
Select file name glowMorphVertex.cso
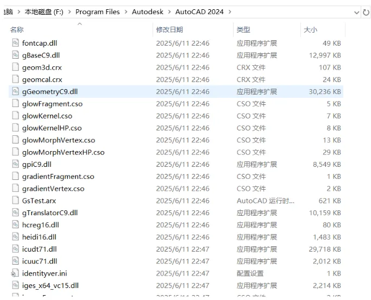[x=59, y=140]
